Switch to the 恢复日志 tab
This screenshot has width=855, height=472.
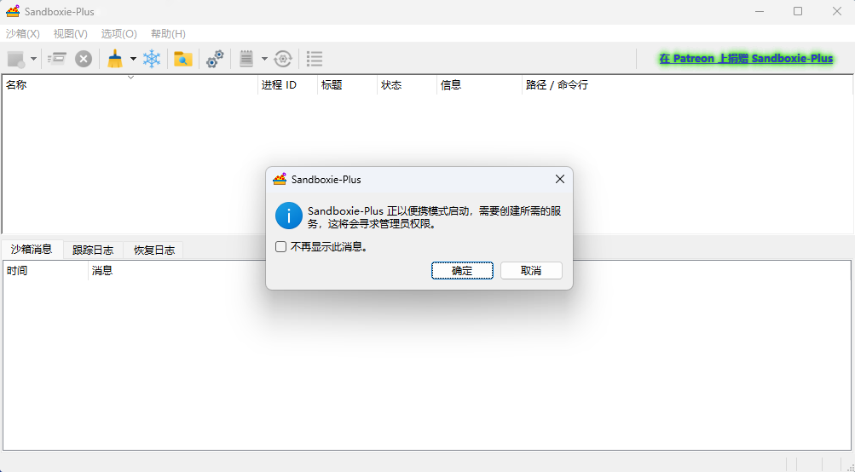pos(154,250)
